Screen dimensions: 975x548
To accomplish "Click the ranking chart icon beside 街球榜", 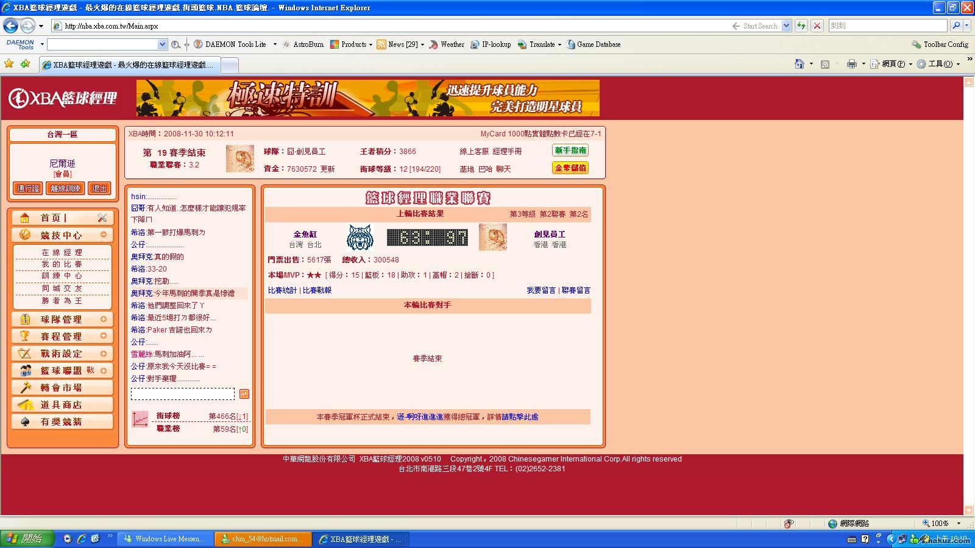I will tap(140, 420).
